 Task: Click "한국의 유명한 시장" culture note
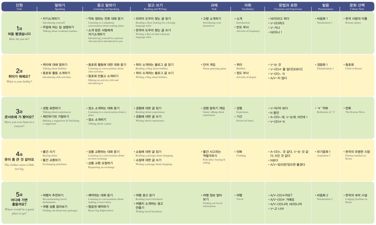coord(358,152)
